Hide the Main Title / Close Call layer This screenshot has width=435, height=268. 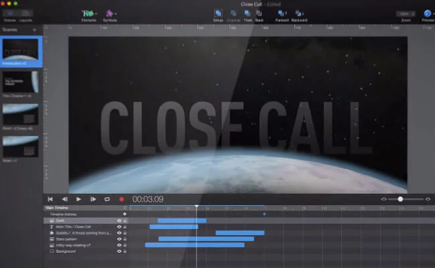[x=119, y=226]
